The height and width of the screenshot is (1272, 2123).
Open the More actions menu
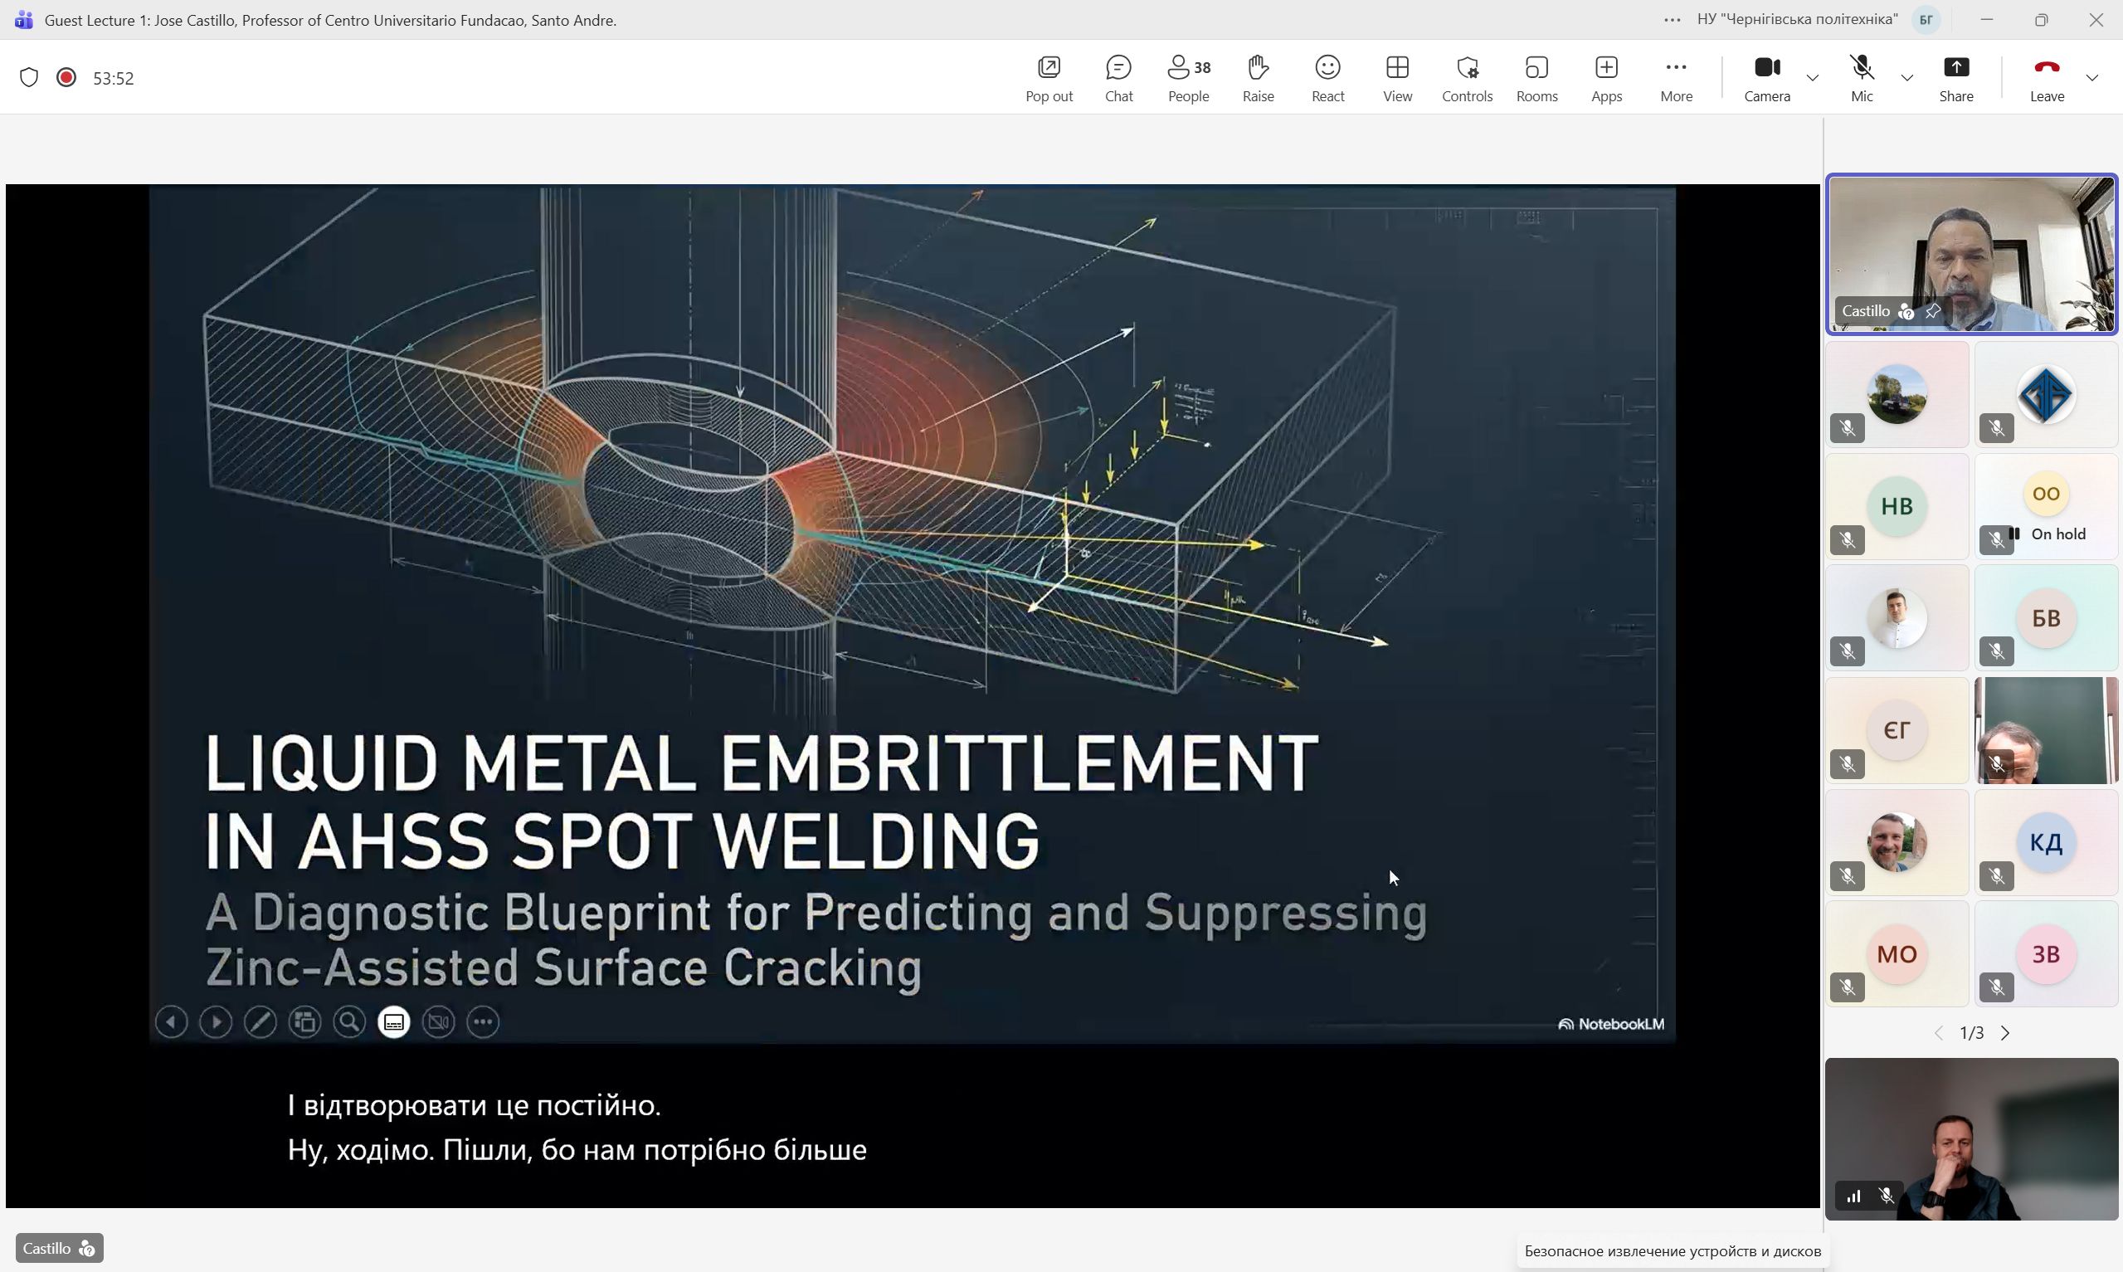[x=1675, y=78]
